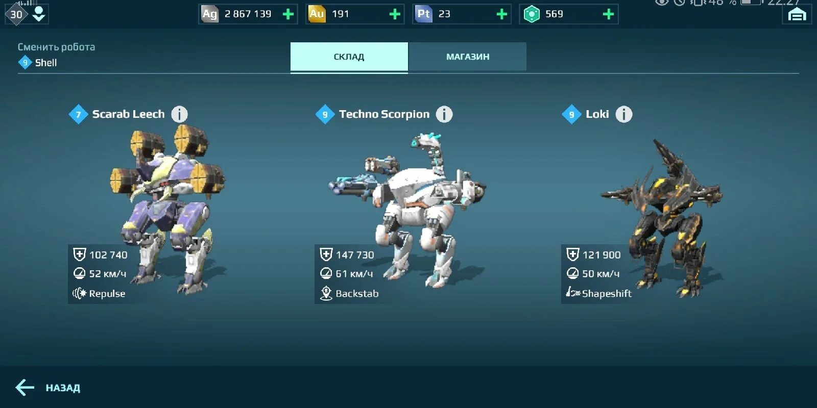Add more silver (Ag) currency

[x=288, y=14]
